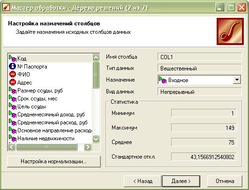Select the Размер ссуды, руб row
Viewport: 249px width, 190px height.
[50, 91]
